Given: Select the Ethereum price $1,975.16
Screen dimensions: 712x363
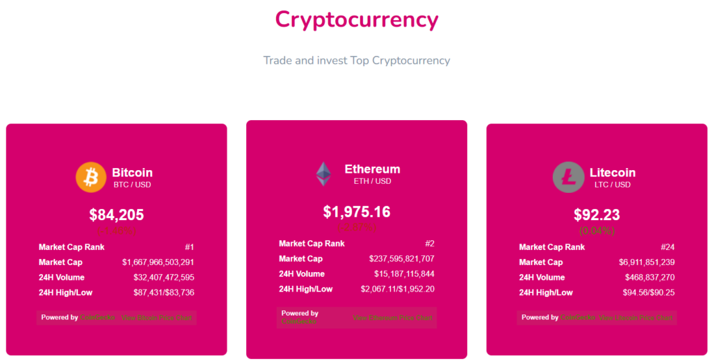Looking at the screenshot, I should [x=357, y=212].
